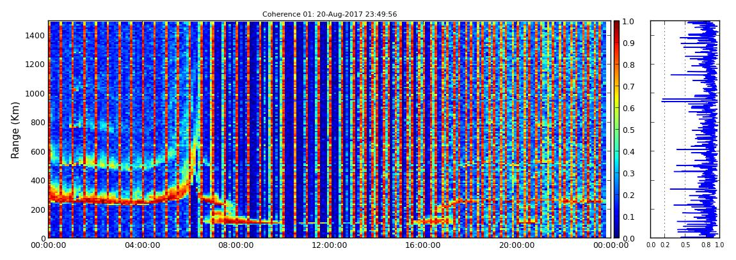Click the colorbar 0.6 label

click(x=630, y=108)
